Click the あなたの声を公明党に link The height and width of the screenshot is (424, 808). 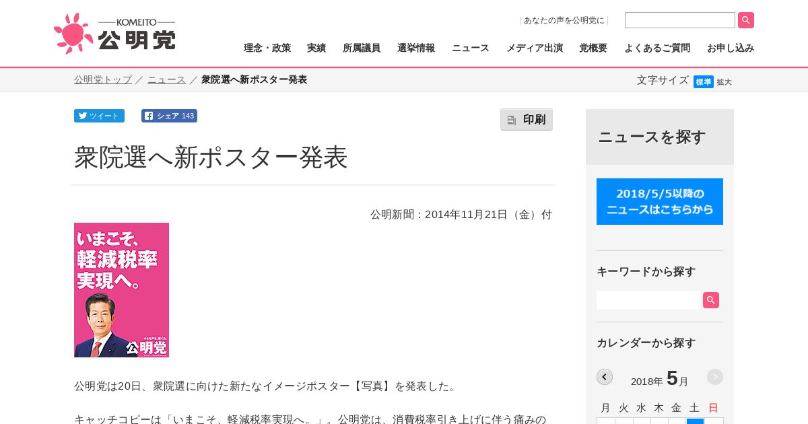tap(564, 20)
